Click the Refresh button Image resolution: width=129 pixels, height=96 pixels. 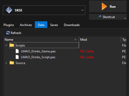(x=14, y=33)
